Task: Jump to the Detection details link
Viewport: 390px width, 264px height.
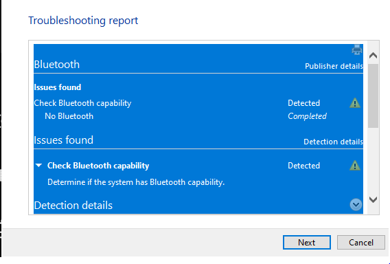Action: [333, 142]
